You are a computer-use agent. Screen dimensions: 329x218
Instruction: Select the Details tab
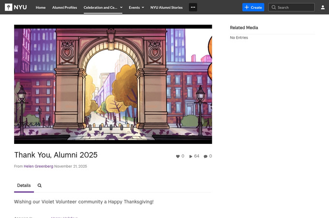pyautogui.click(x=24, y=186)
